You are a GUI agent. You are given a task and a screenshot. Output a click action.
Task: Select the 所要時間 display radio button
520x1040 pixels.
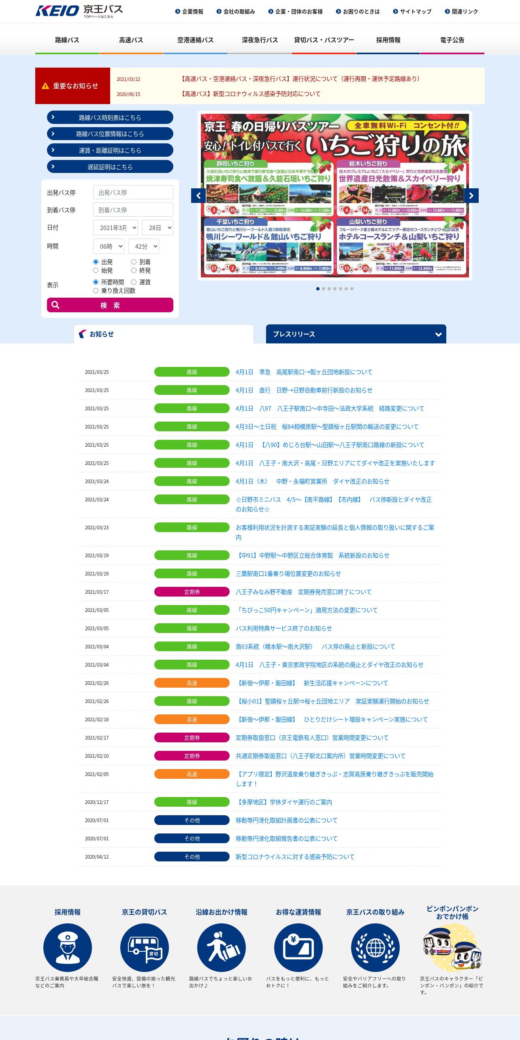(96, 282)
